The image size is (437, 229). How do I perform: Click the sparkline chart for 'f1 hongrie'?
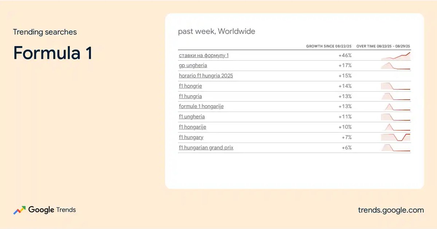395,86
